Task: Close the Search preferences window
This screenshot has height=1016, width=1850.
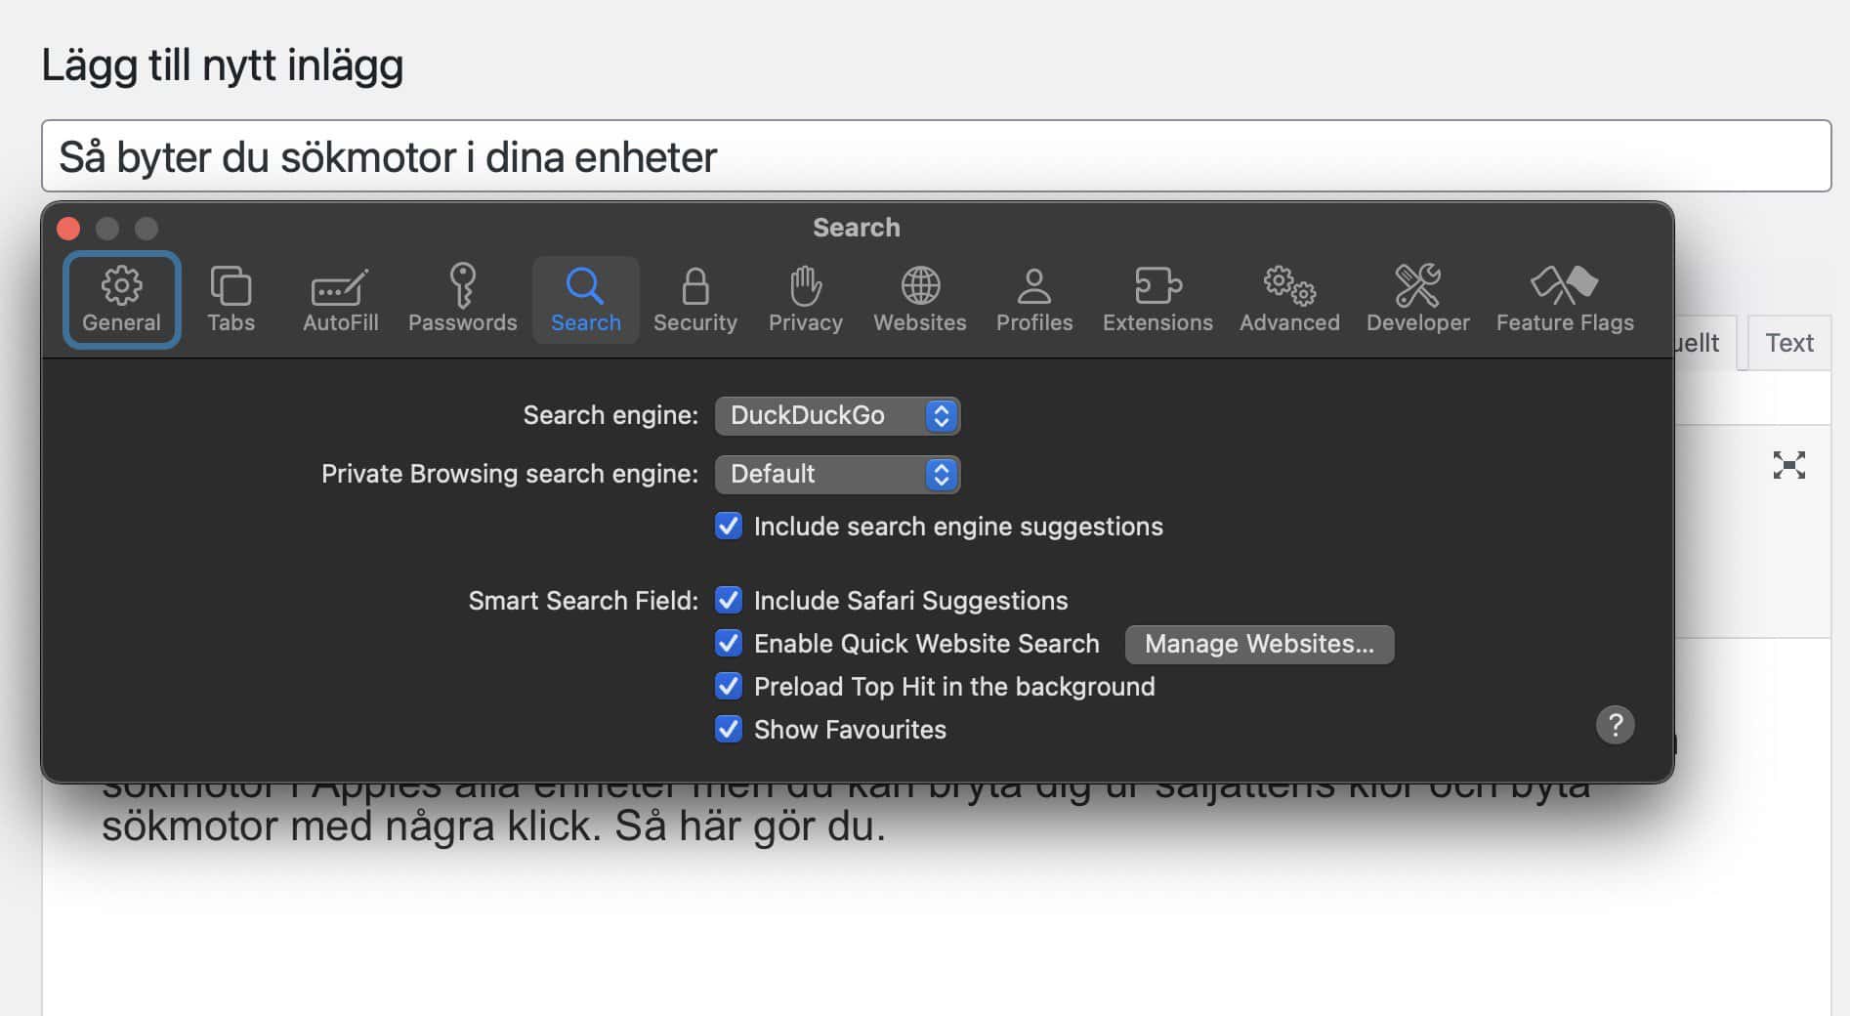Action: pos(68,229)
